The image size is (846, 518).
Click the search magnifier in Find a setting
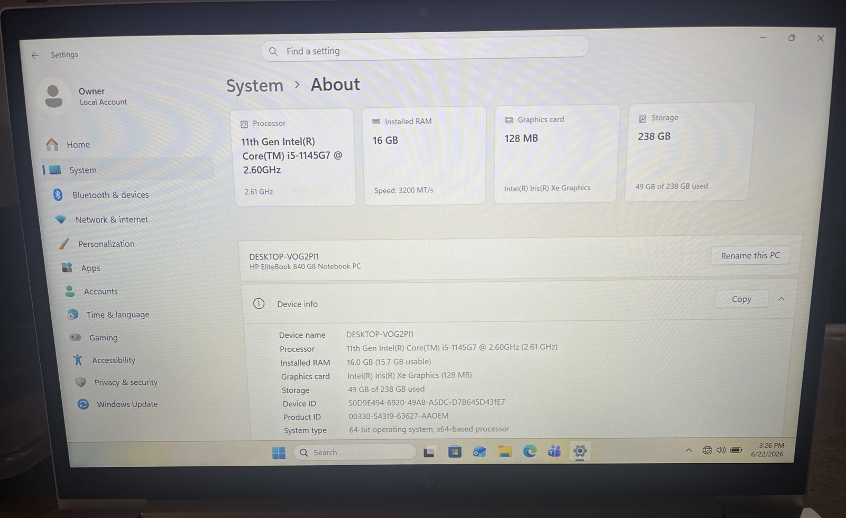[273, 51]
